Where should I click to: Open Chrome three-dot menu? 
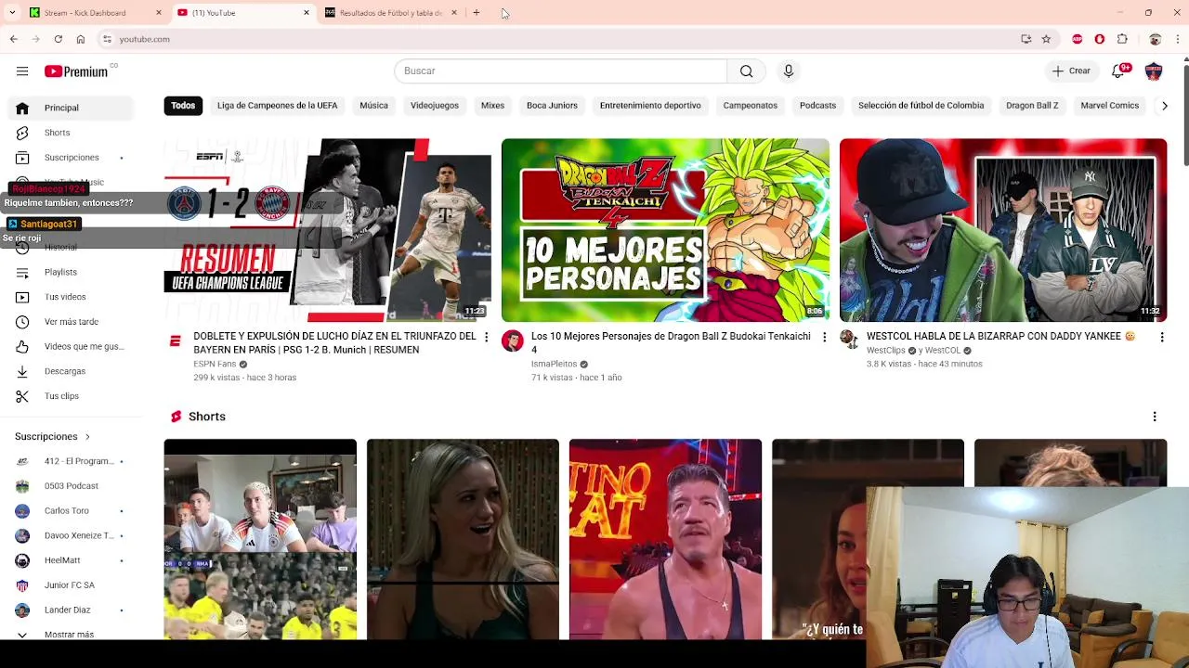(x=1178, y=39)
